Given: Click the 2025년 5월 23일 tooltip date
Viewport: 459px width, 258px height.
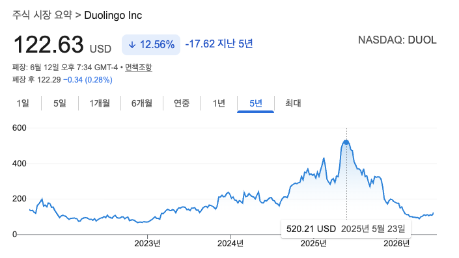Looking at the screenshot, I should [373, 229].
